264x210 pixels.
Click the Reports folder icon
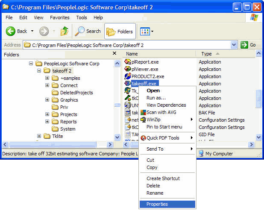coord(55,122)
